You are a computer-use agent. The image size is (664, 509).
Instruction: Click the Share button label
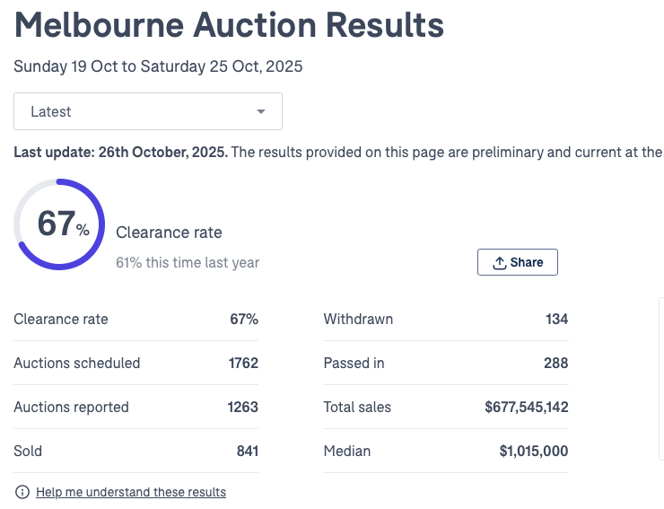[527, 262]
